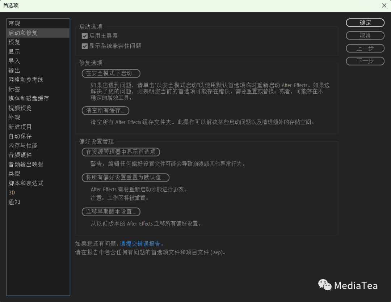Go to next page with 下一步

pos(365,61)
